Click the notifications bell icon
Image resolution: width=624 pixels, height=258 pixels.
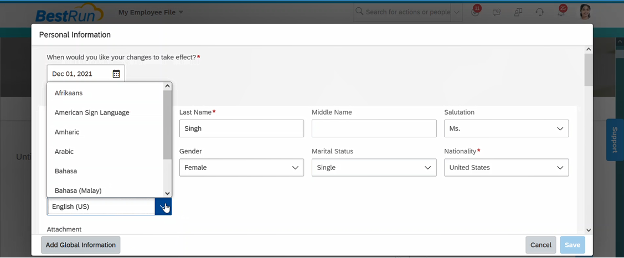pos(561,12)
